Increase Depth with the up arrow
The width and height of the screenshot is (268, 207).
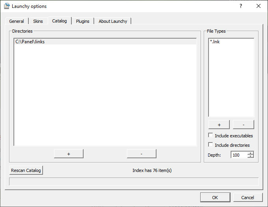pos(251,153)
